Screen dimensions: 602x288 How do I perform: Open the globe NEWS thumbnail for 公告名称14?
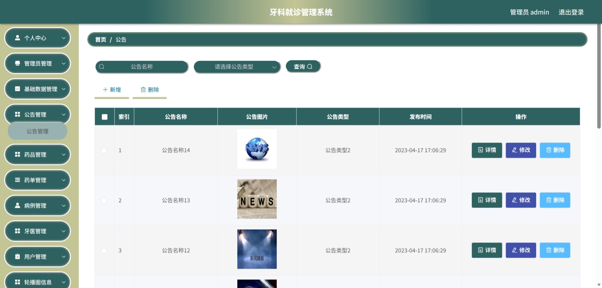click(x=257, y=149)
